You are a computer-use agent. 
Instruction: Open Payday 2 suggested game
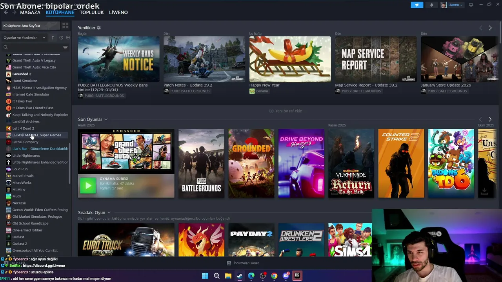point(251,240)
